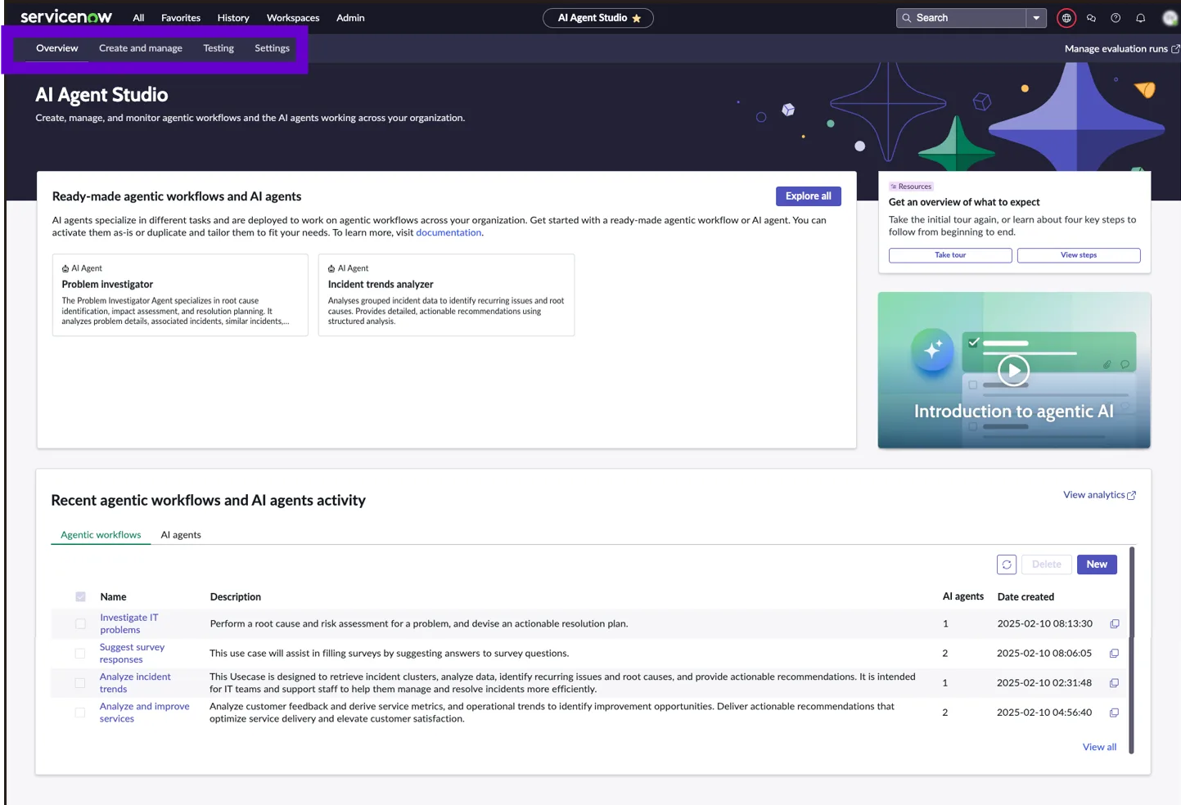
Task: Copy icon in Analyze and improve services row
Action: (1114, 713)
